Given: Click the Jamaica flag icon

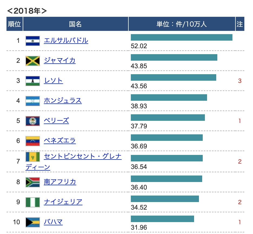Looking at the screenshot, I should (x=33, y=61).
